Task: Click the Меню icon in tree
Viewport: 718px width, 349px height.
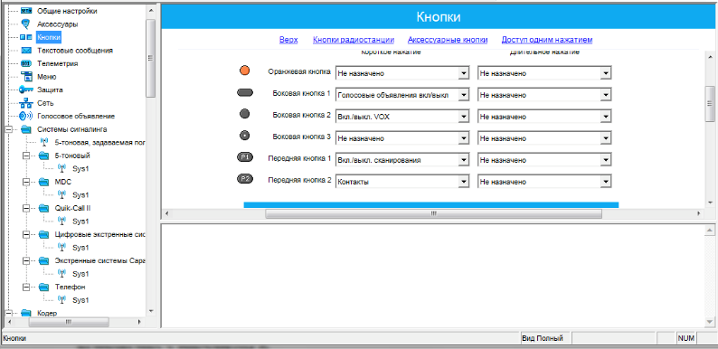Action: click(26, 77)
